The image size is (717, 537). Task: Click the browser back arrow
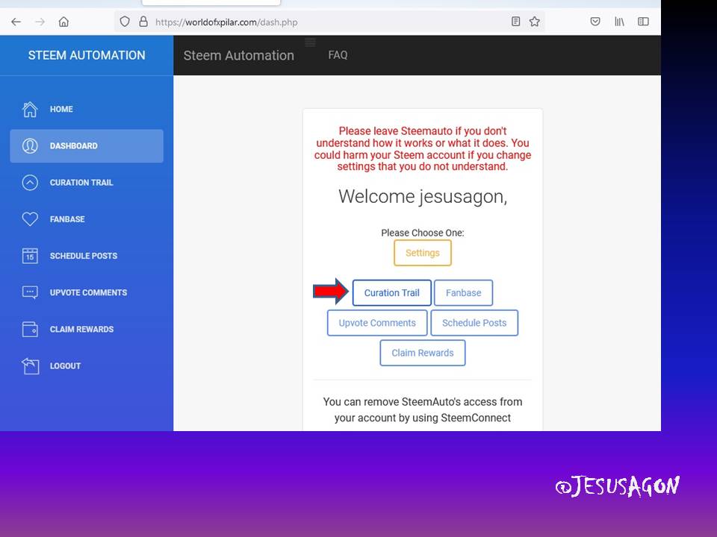(x=16, y=22)
